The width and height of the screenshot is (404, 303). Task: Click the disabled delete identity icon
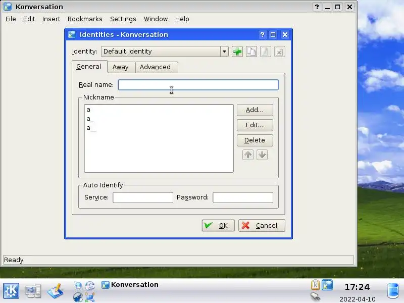[x=279, y=52]
